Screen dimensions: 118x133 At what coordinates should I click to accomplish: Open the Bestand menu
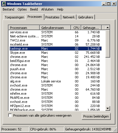[8, 9]
